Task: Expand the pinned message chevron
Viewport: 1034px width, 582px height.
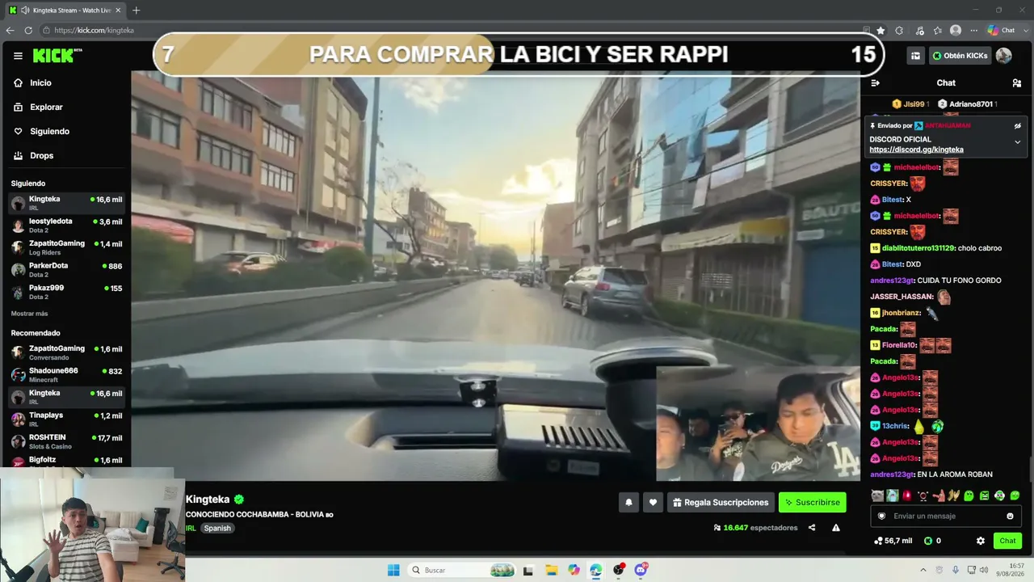Action: (1018, 142)
